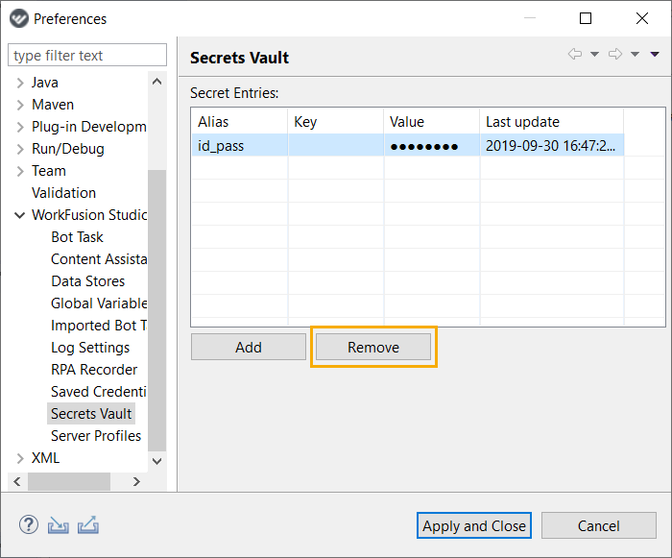Image resolution: width=672 pixels, height=558 pixels.
Task: Click the masked value of id_pass
Action: pyautogui.click(x=432, y=146)
